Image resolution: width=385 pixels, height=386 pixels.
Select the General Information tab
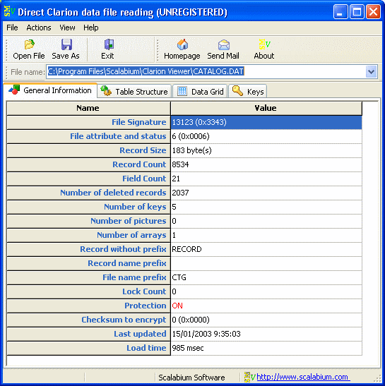coord(50,90)
